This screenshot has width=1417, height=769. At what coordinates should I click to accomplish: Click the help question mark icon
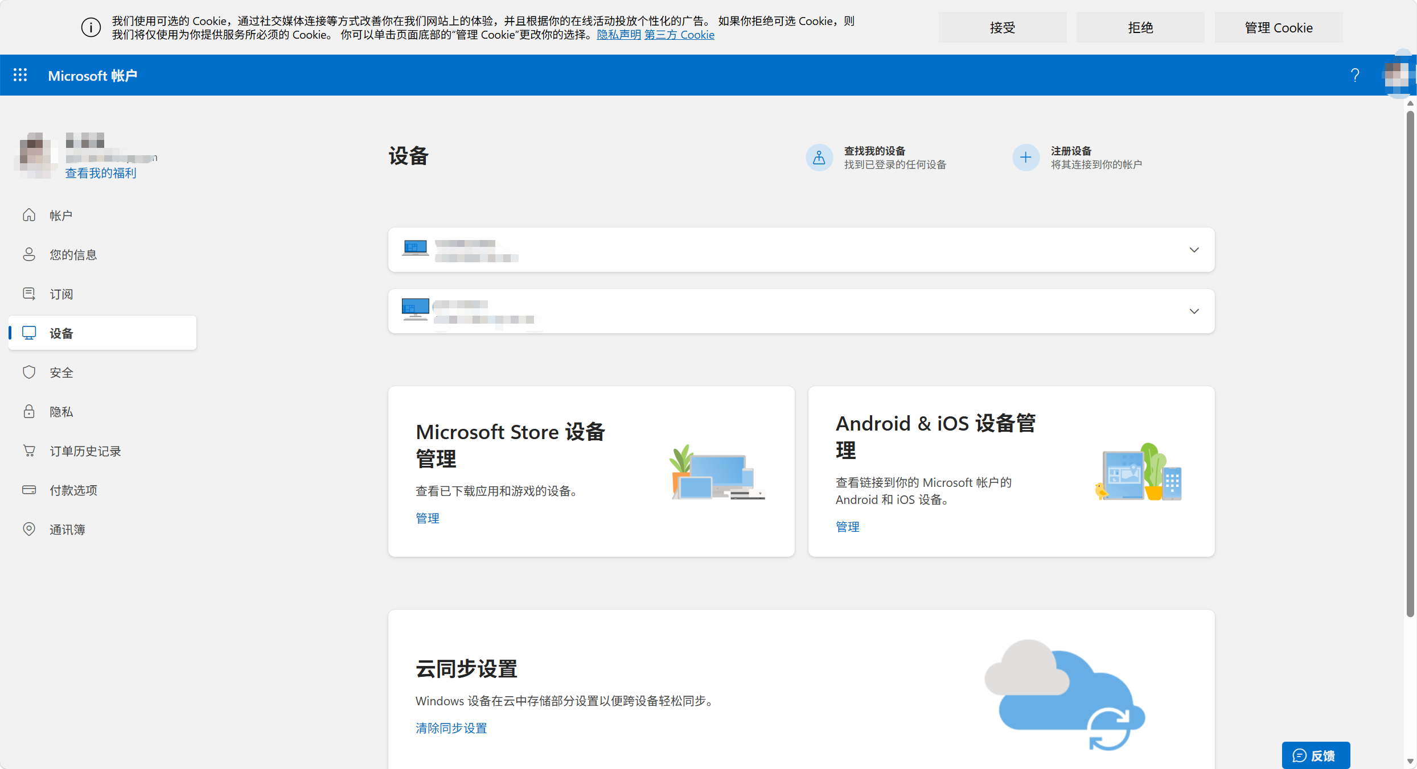(1355, 75)
